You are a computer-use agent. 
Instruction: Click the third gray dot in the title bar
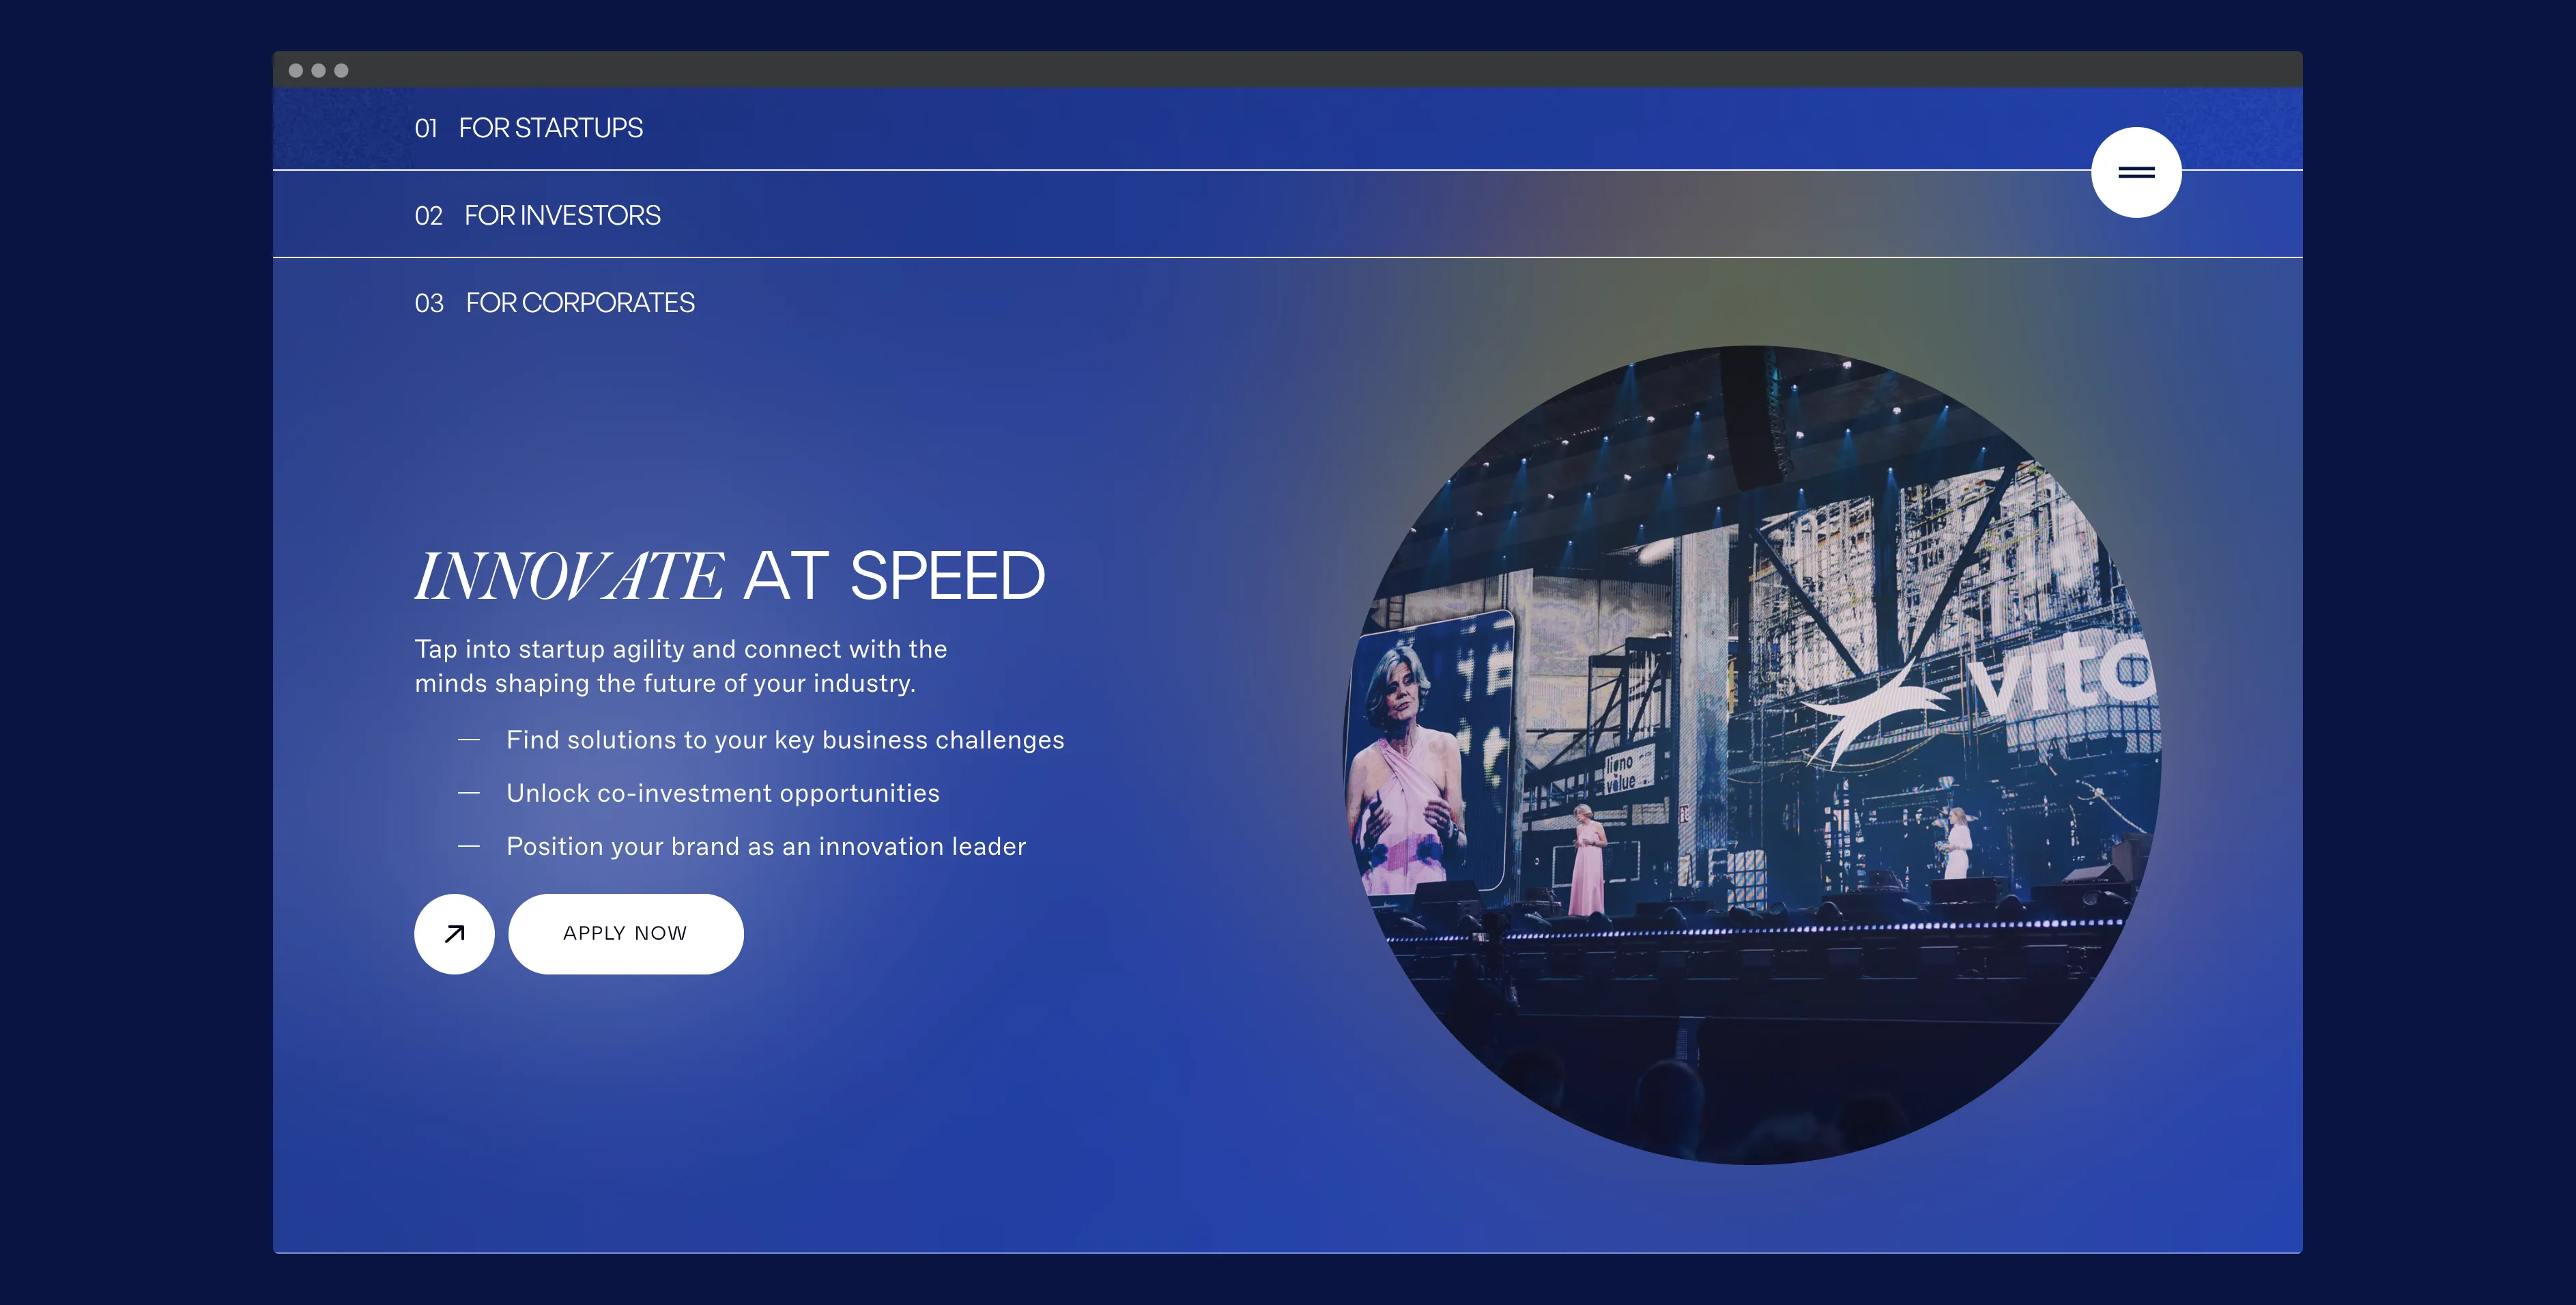point(341,70)
